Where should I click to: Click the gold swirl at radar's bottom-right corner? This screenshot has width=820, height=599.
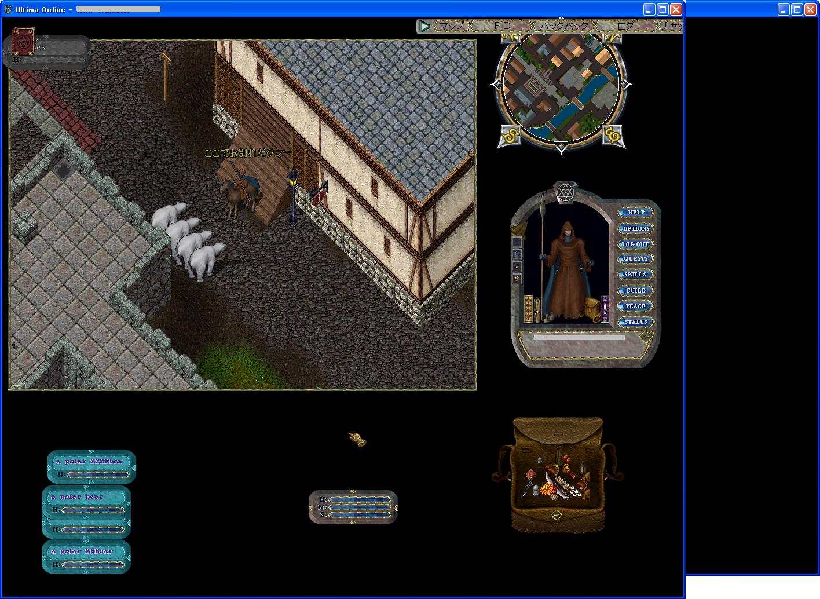[613, 136]
